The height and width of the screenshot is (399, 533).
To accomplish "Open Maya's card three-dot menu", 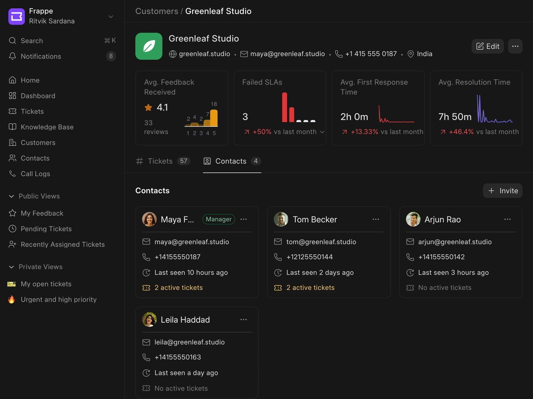I will coord(244,219).
